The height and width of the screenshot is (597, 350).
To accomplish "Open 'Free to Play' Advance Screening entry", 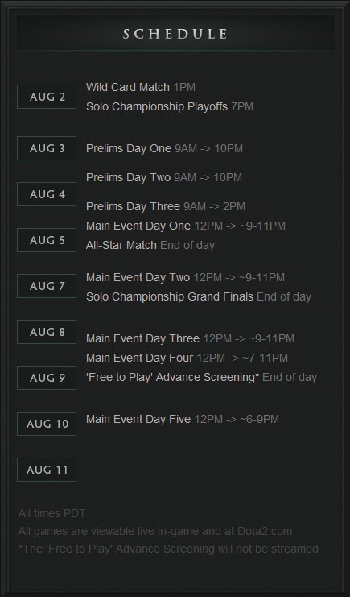I will (201, 377).
